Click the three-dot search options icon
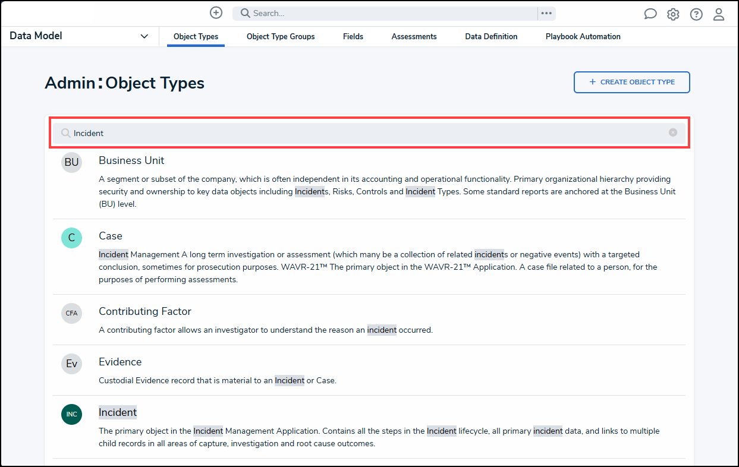 pyautogui.click(x=546, y=13)
